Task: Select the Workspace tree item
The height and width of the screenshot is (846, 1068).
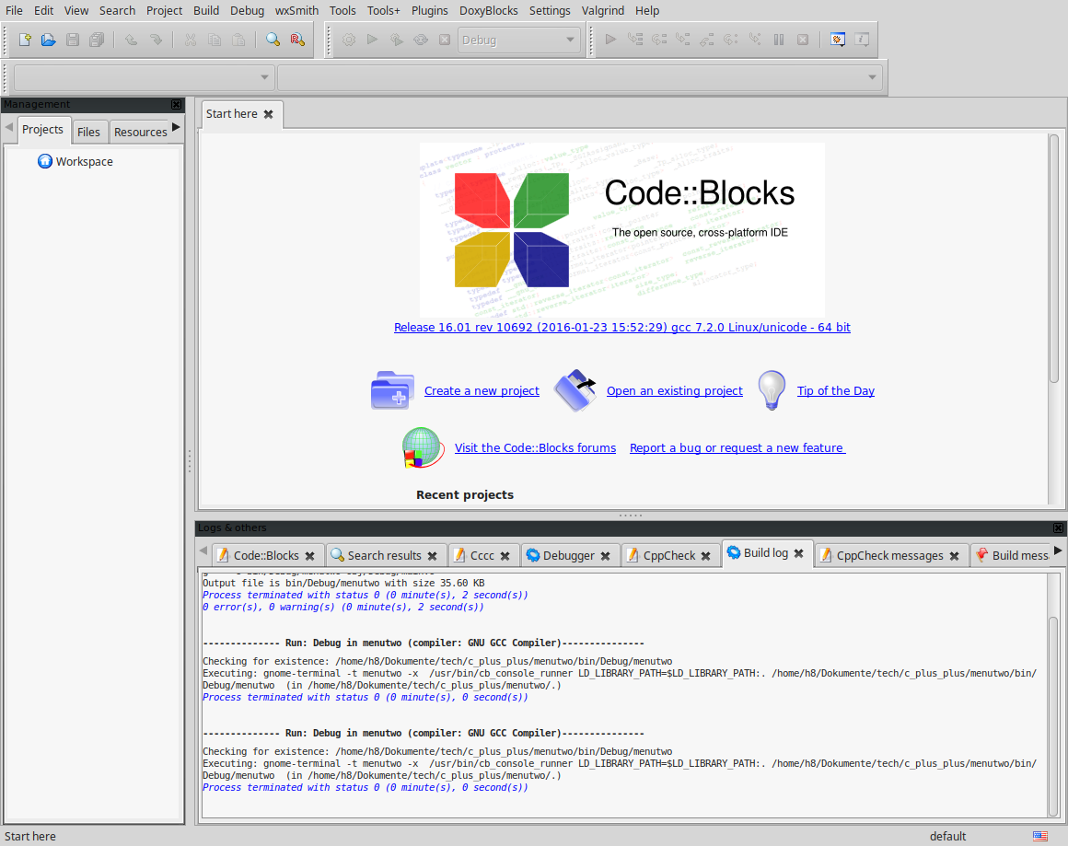Action: 84,162
